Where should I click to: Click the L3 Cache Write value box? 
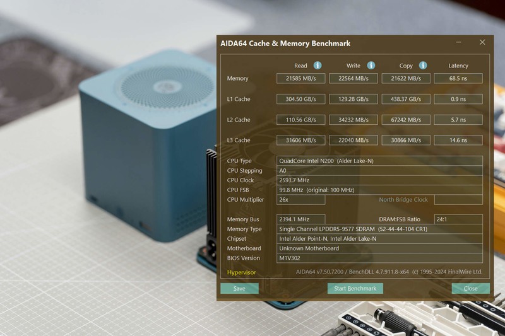(353, 140)
